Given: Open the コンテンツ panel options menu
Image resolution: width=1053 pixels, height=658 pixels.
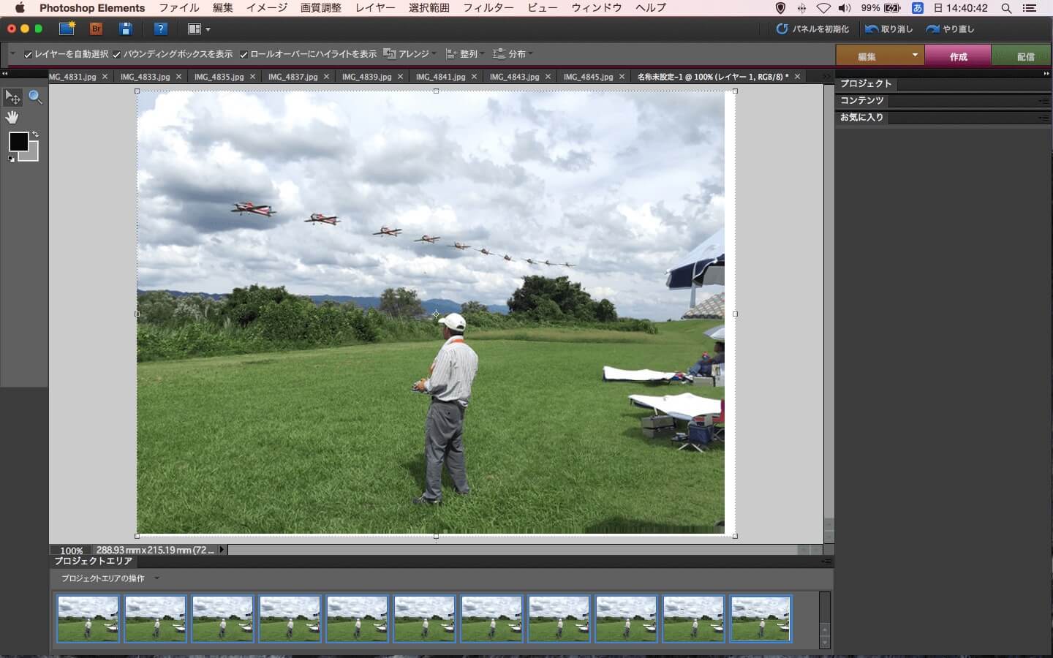Looking at the screenshot, I should point(1043,101).
